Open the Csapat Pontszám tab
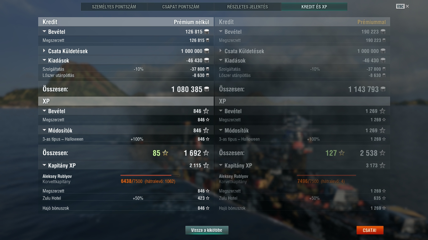Image resolution: width=428 pixels, height=240 pixels. (x=181, y=7)
